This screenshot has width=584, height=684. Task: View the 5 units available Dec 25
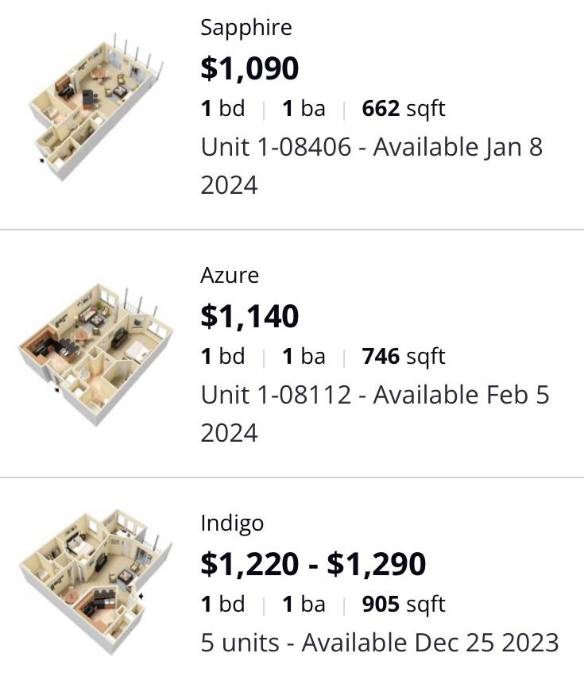[379, 642]
